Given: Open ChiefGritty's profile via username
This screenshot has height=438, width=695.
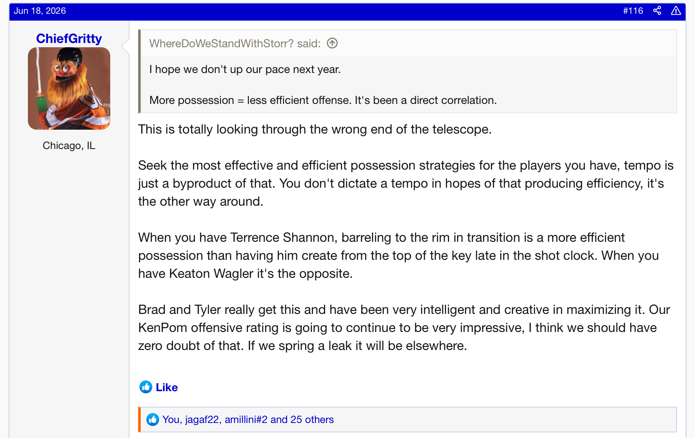Looking at the screenshot, I should (69, 39).
